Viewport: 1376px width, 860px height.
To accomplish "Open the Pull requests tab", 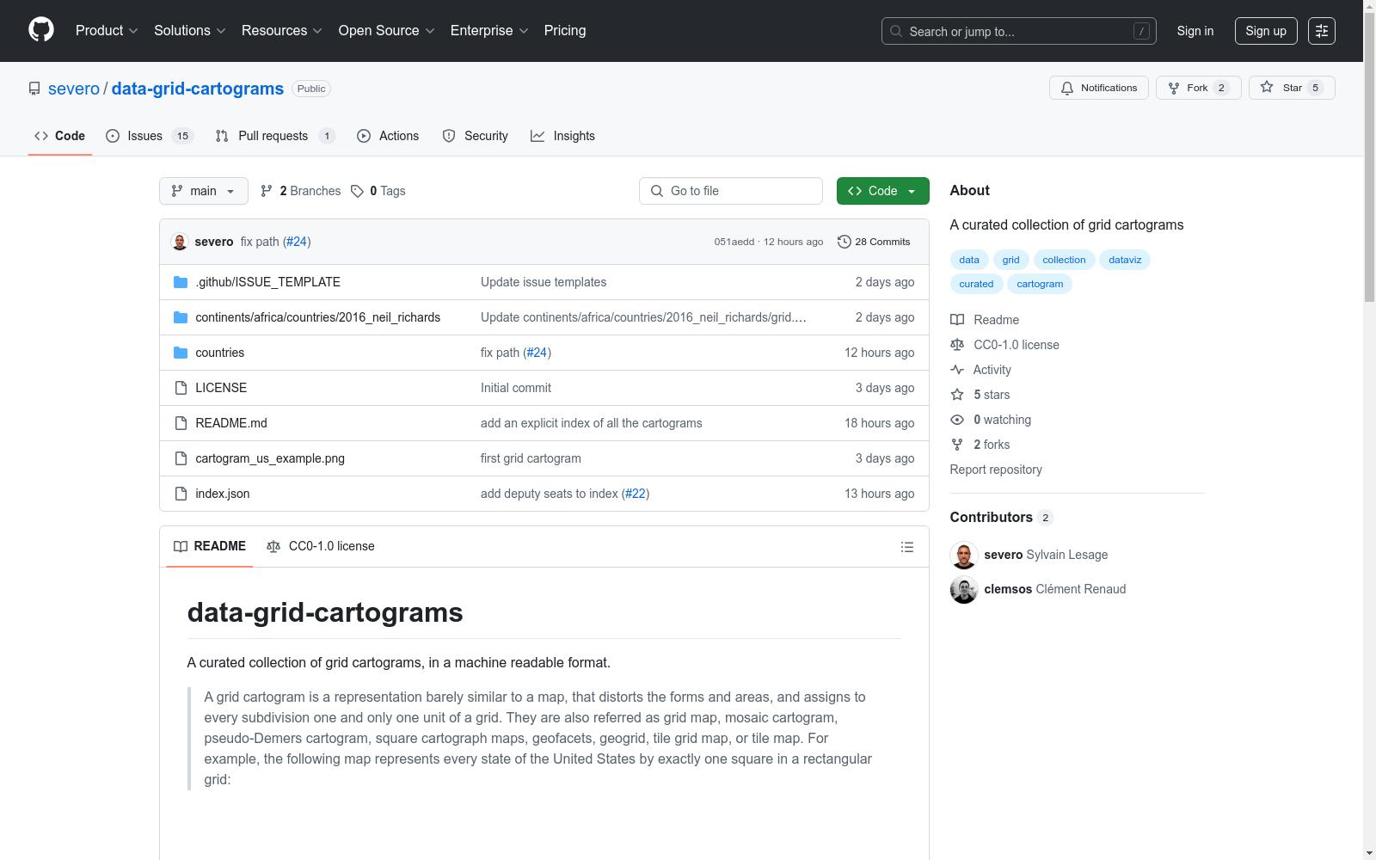I will (275, 136).
